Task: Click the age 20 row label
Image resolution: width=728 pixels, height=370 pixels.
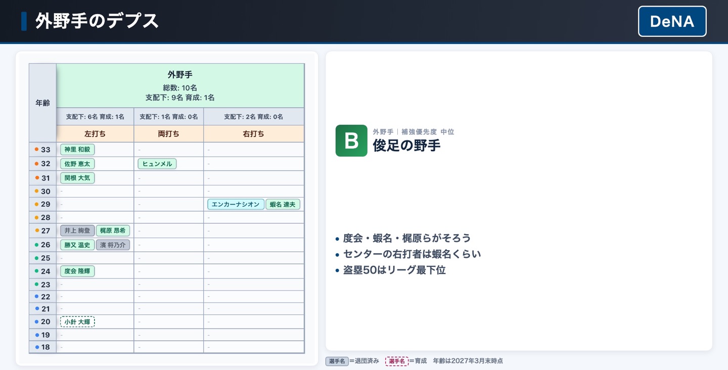Action: [x=42, y=321]
